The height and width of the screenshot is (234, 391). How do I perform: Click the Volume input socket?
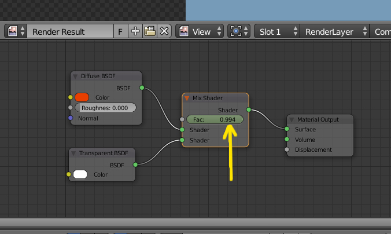[287, 139]
